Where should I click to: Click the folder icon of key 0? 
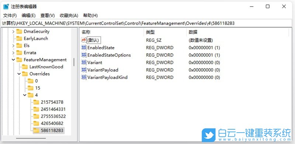pyautogui.click(x=31, y=81)
